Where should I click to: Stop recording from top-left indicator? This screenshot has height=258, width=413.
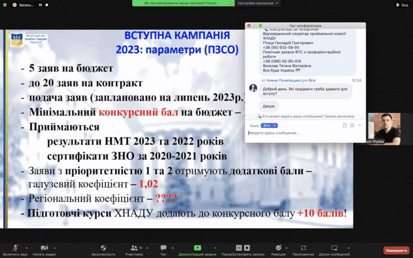[x=46, y=5]
